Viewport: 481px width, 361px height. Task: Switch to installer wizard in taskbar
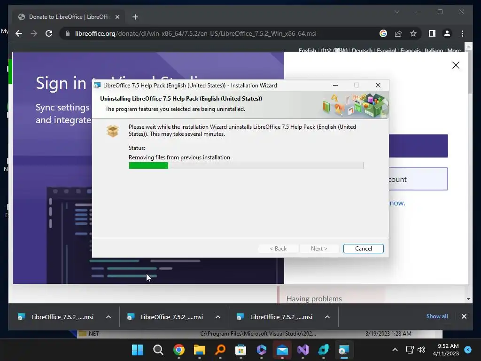(344, 350)
